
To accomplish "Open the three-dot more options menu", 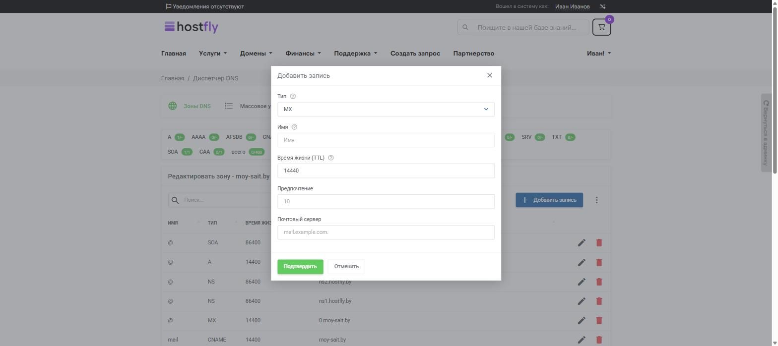I will [597, 200].
